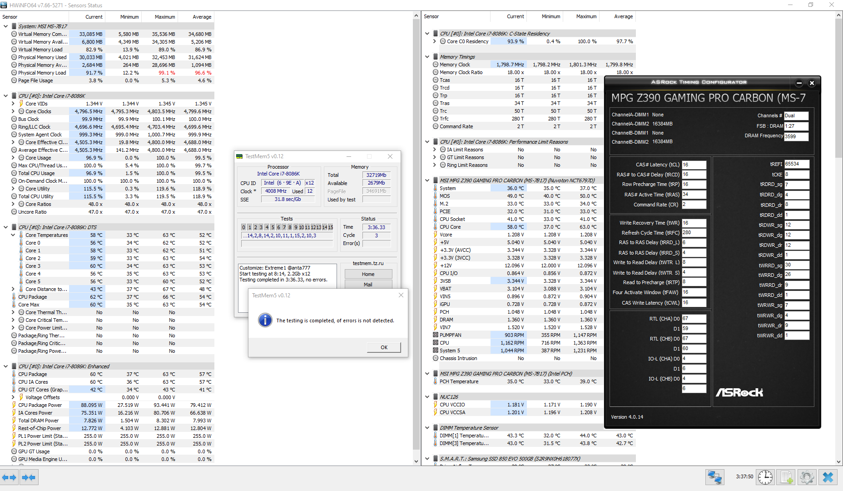Collapse the Memory Timings sensor group

427,57
